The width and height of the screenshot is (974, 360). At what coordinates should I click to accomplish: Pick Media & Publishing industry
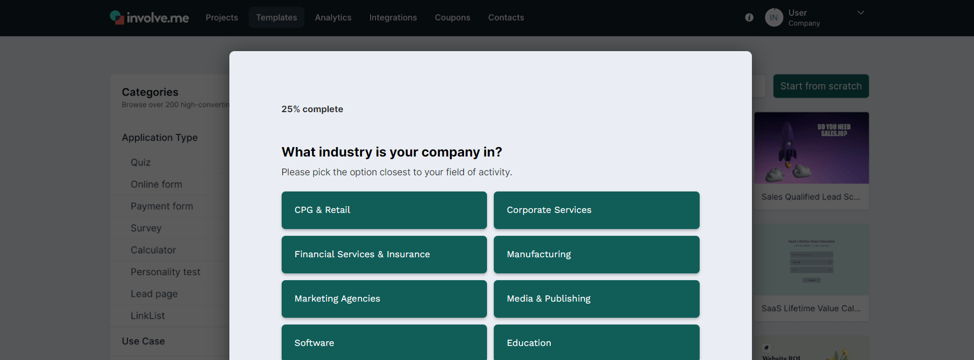click(596, 299)
